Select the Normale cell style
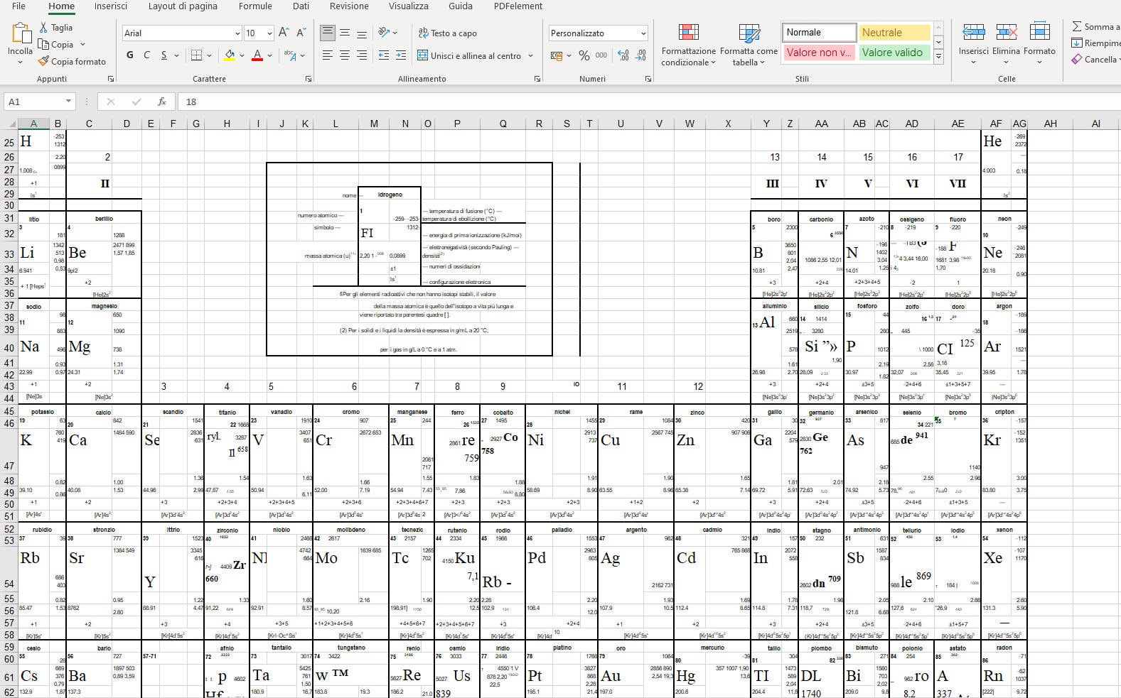 820,33
